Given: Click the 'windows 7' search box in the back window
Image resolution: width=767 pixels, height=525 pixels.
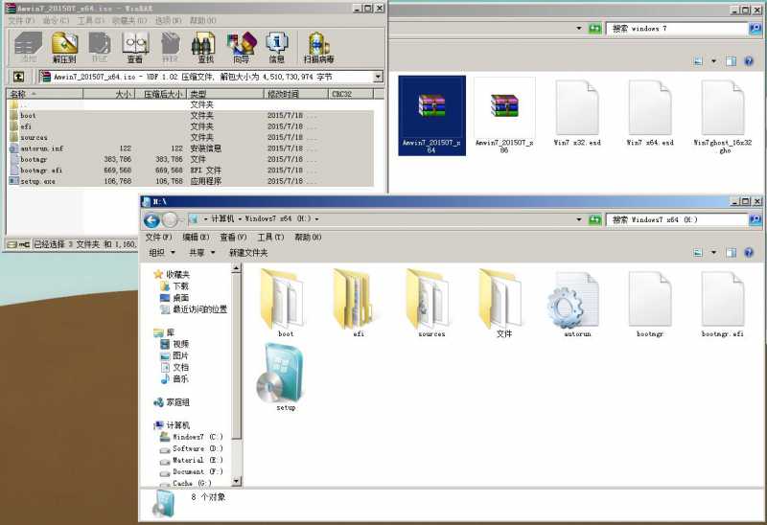Looking at the screenshot, I should coord(678,29).
